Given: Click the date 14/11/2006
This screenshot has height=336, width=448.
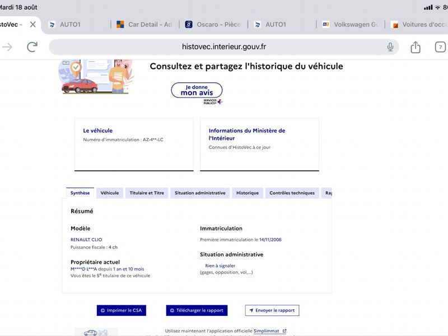Looking at the screenshot, I should click(x=270, y=240).
